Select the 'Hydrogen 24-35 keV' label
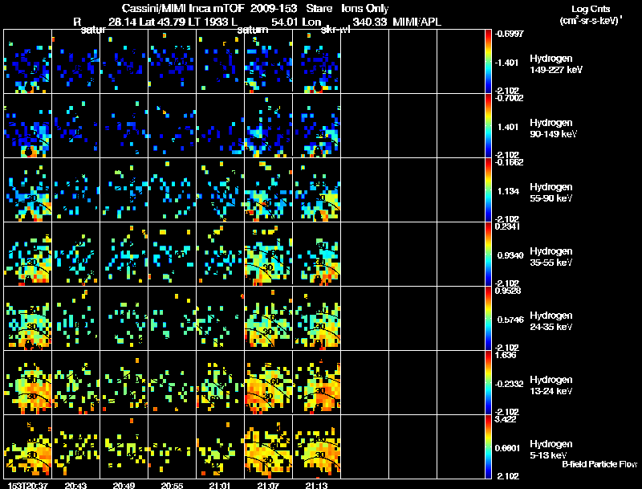The width and height of the screenshot is (642, 489). coord(551,321)
